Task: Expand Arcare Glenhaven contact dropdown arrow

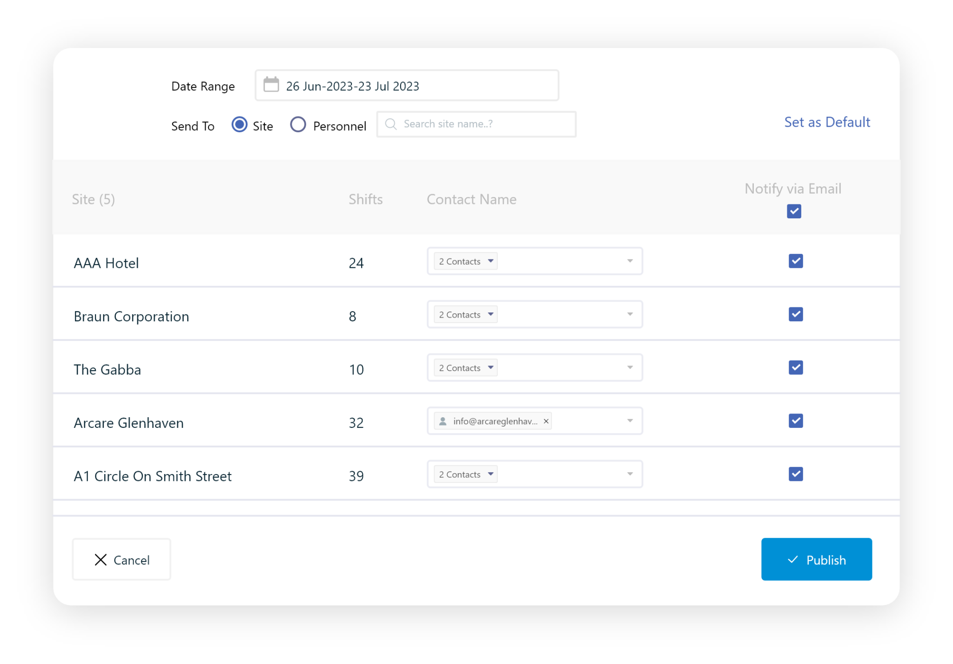Action: (631, 420)
